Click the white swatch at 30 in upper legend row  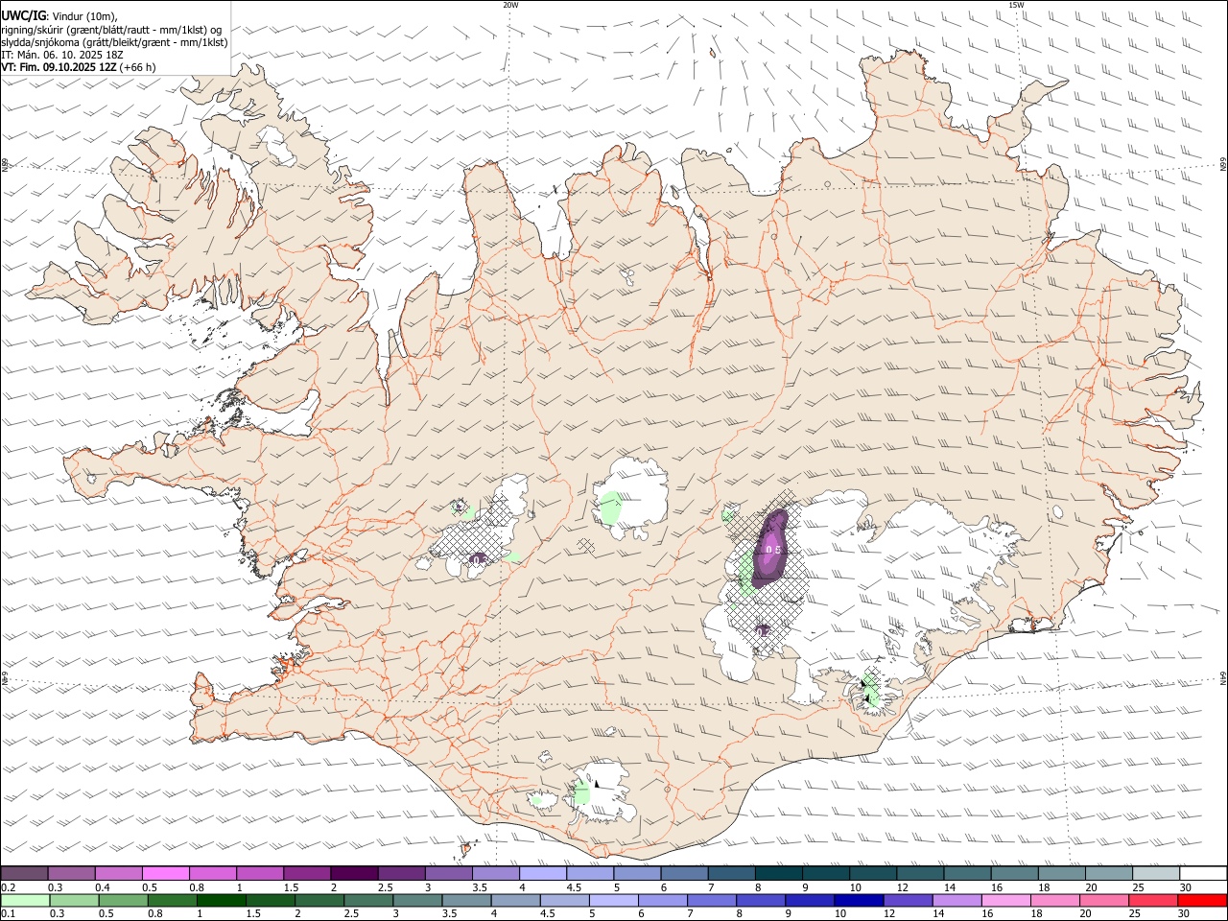pyautogui.click(x=1204, y=873)
